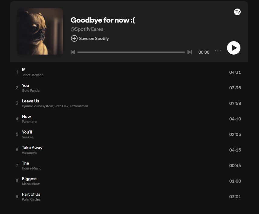259x214 pixels.
Task: Open artist Gold Panda
Action: click(x=31, y=91)
